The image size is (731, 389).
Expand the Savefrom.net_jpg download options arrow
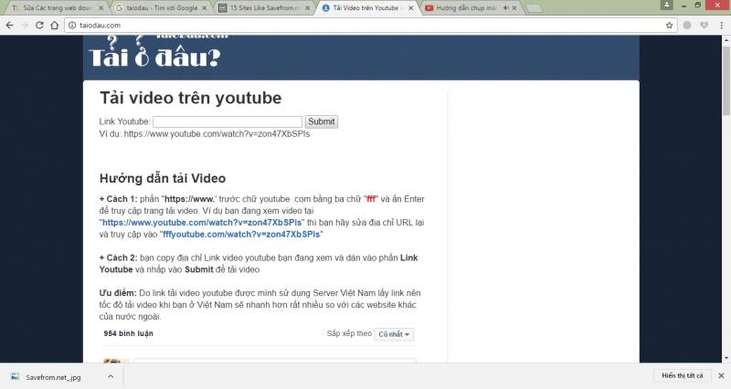point(111,376)
